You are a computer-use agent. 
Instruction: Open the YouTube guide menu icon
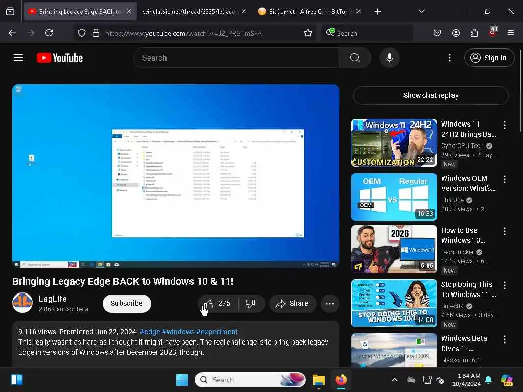[18, 58]
